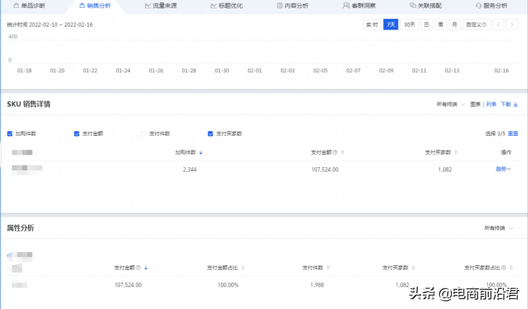This screenshot has height=309, width=528.
Task: Uncheck the 支付金额 checkbox
Action: point(77,133)
